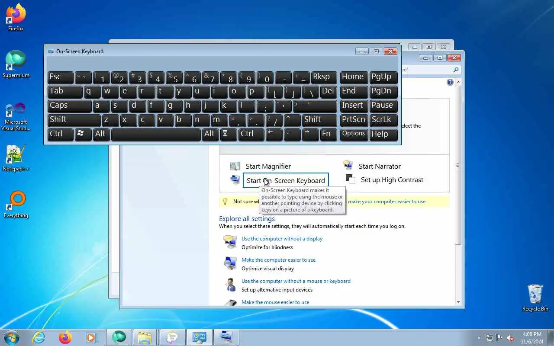The height and width of the screenshot is (346, 554).
Task: Open the Recycle Bin icon
Action: tap(535, 298)
